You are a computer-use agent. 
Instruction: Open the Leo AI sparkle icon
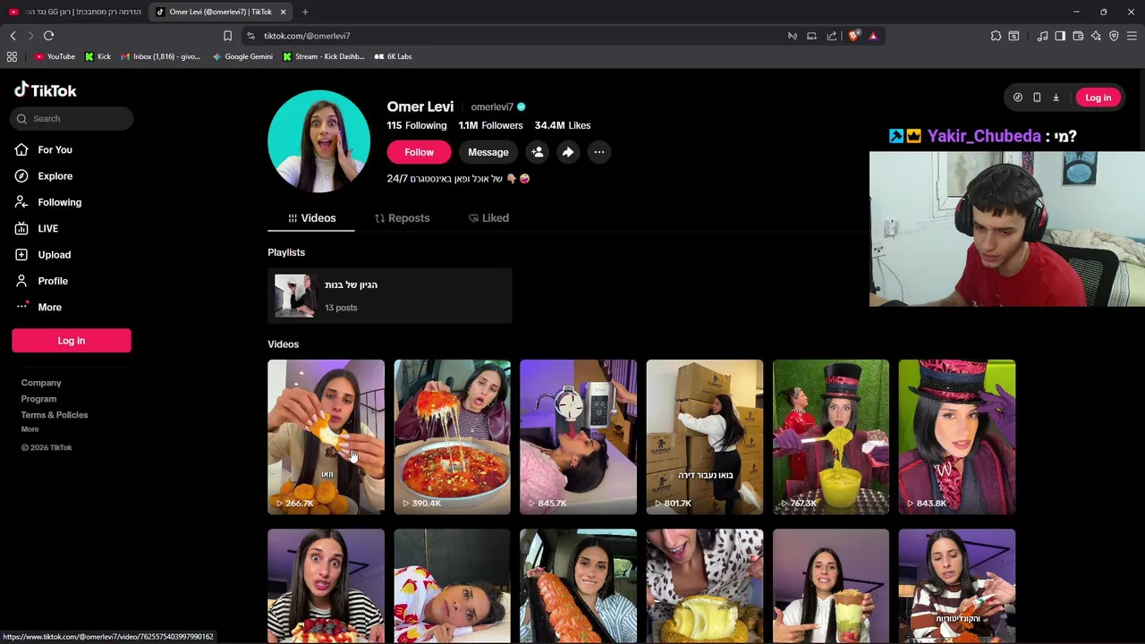[x=1096, y=36]
